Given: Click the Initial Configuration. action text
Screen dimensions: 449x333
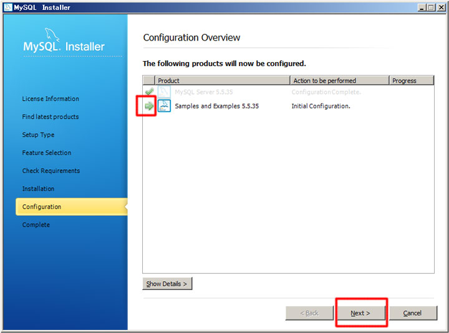Looking at the screenshot, I should [321, 106].
